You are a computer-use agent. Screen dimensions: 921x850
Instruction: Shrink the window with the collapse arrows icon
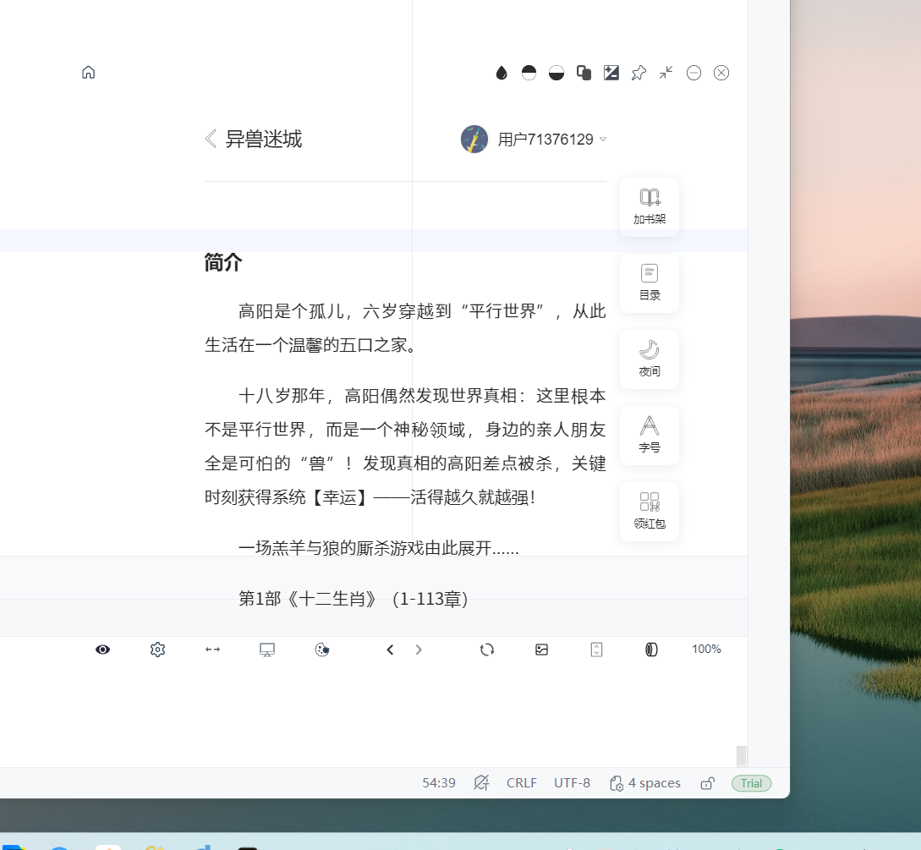click(x=666, y=74)
